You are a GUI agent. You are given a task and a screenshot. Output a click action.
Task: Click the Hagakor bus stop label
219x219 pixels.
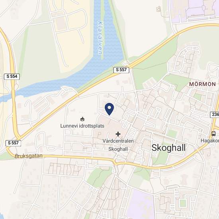coord(210,141)
